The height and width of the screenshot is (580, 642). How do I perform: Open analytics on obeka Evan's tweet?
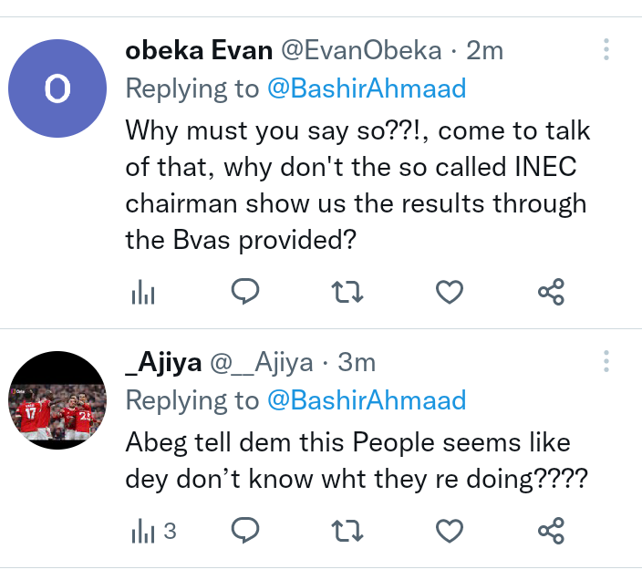(x=144, y=293)
